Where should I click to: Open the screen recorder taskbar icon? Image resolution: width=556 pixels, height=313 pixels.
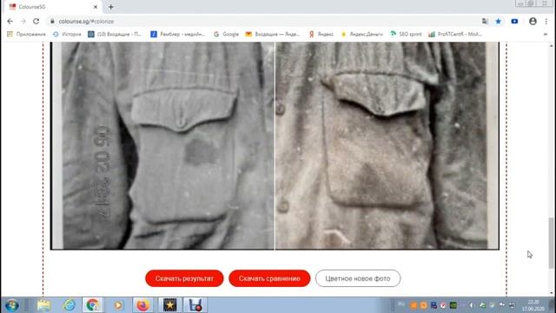point(195,305)
